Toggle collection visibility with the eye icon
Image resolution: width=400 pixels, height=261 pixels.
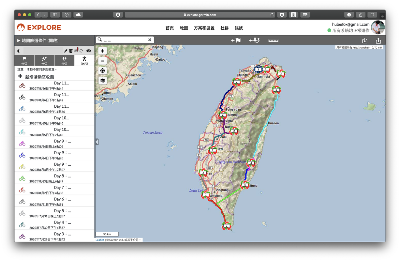pyautogui.click(x=89, y=51)
